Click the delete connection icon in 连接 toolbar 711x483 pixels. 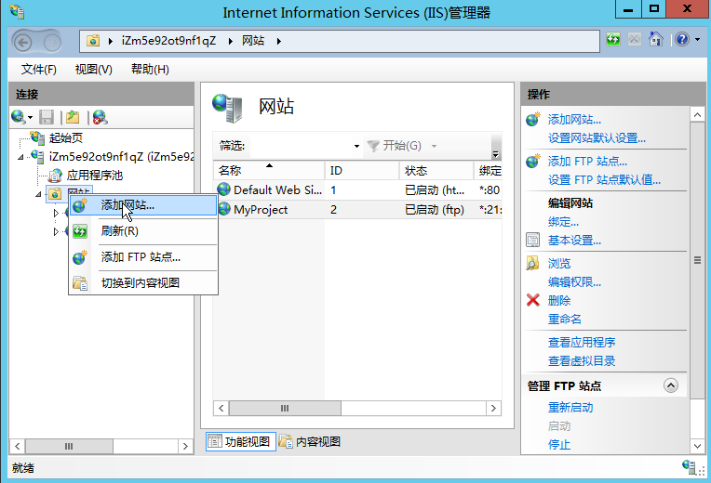coord(100,117)
